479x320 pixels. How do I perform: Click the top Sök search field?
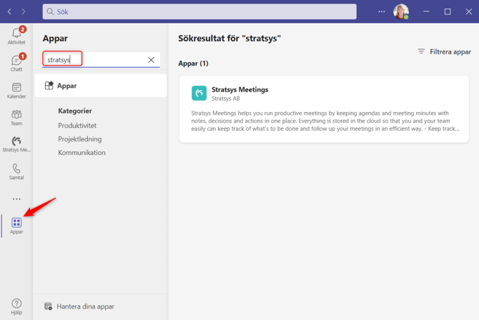coord(199,11)
